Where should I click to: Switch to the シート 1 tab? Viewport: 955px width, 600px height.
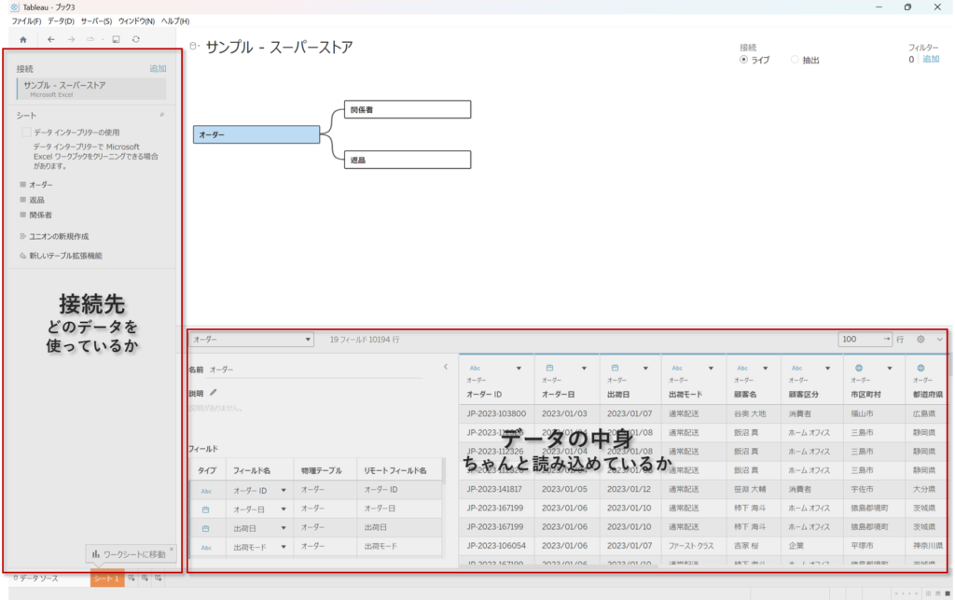[x=106, y=579]
